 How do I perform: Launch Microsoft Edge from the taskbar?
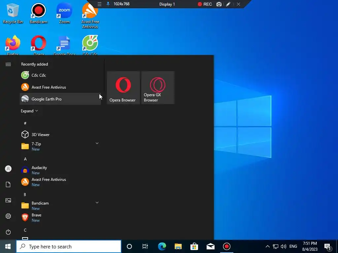tap(162, 246)
